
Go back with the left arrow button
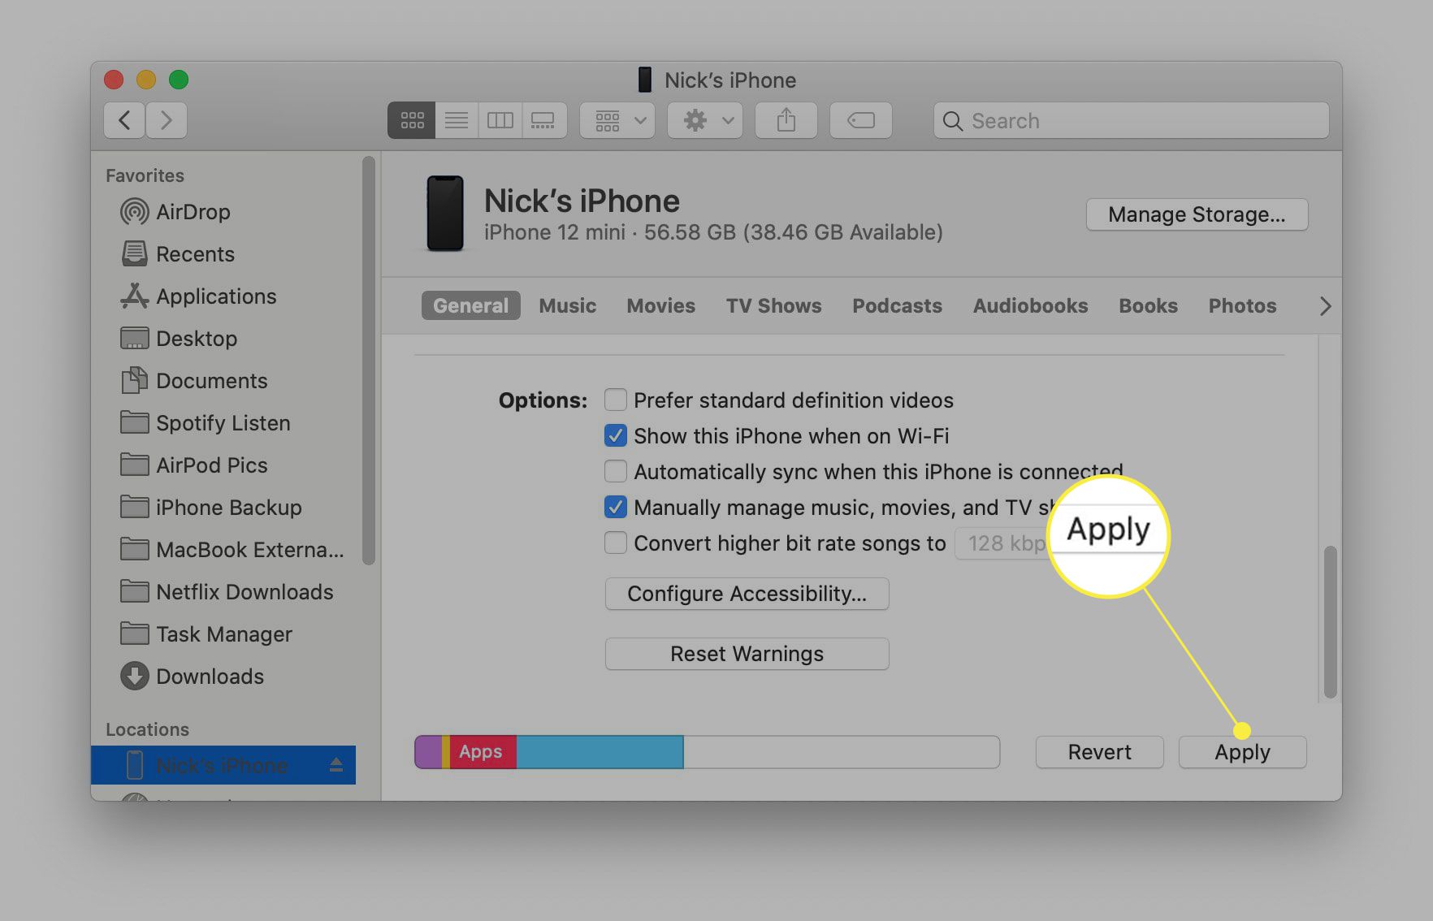(124, 120)
